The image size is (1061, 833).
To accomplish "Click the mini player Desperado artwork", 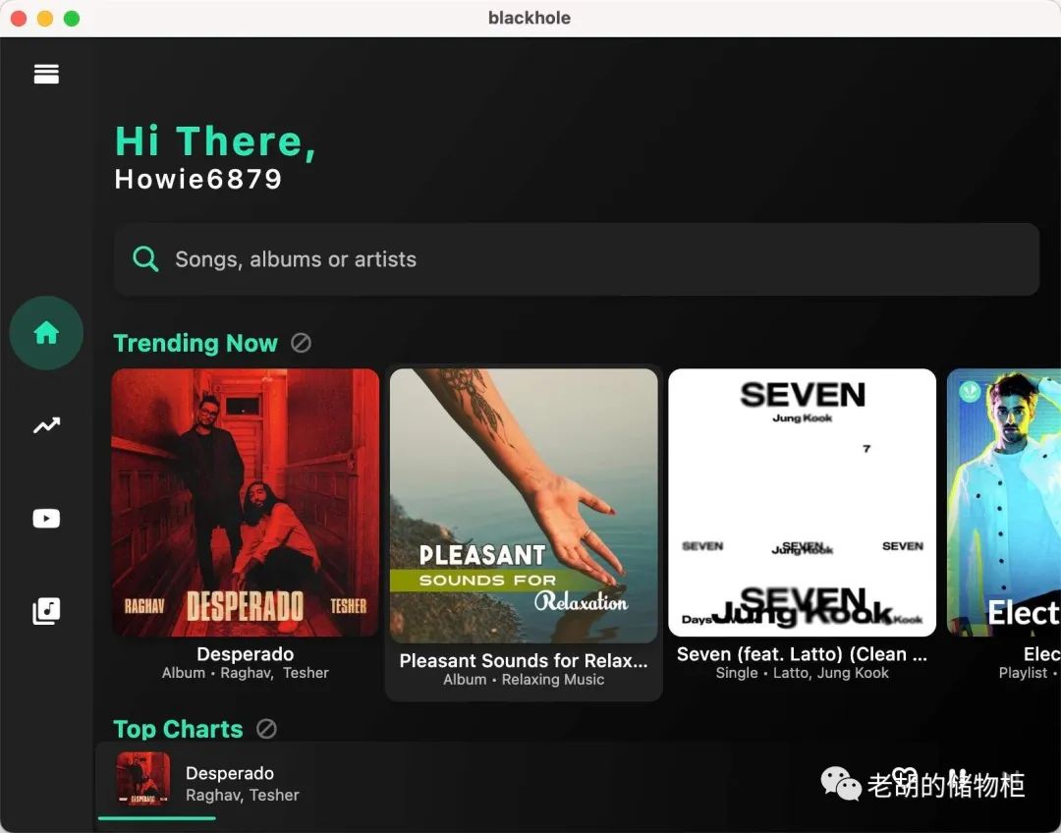I will 142,779.
